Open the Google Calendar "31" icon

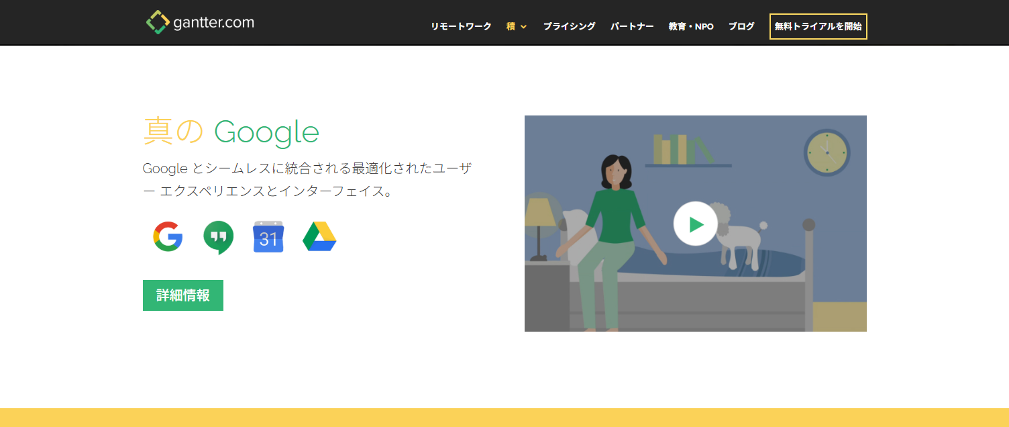268,236
